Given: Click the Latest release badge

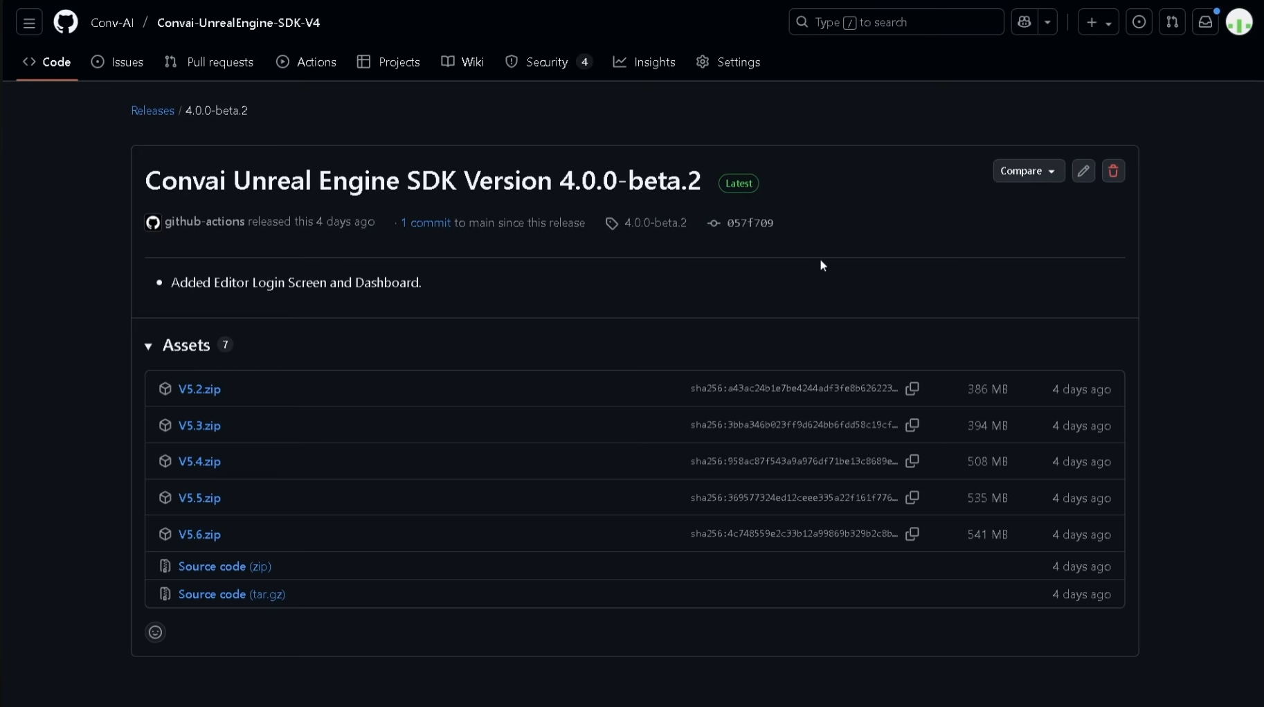Looking at the screenshot, I should pos(739,184).
